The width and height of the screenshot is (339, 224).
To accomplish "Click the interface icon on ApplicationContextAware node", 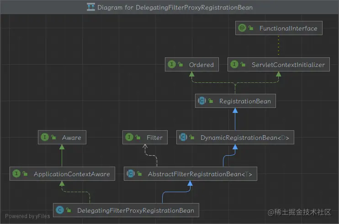I will point(16,173).
